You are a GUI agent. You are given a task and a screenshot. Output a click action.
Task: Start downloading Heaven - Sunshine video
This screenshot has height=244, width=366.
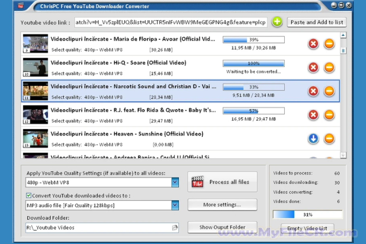tap(313, 138)
